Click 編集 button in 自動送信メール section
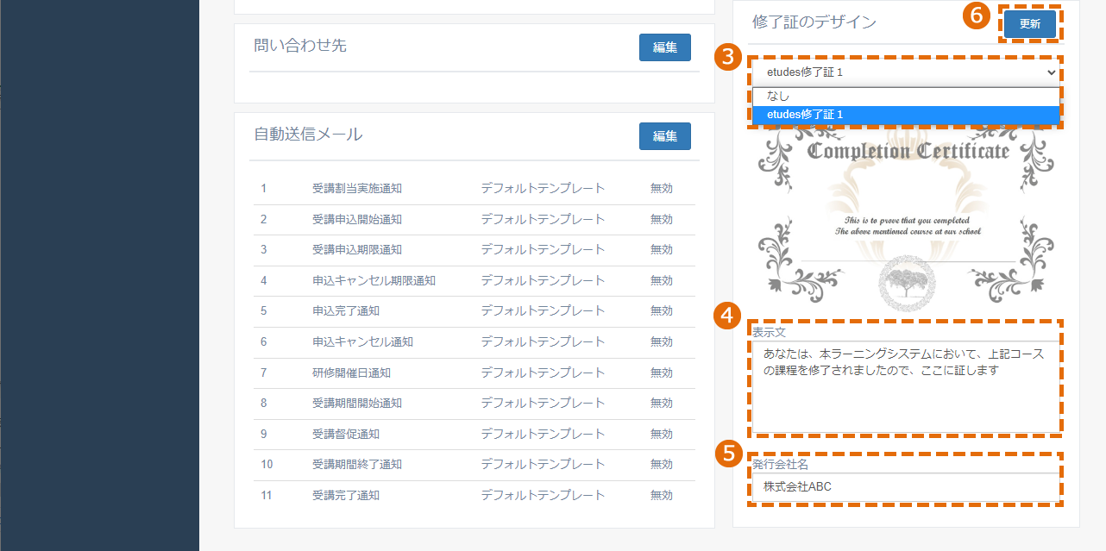This screenshot has height=551, width=1106. tap(664, 136)
